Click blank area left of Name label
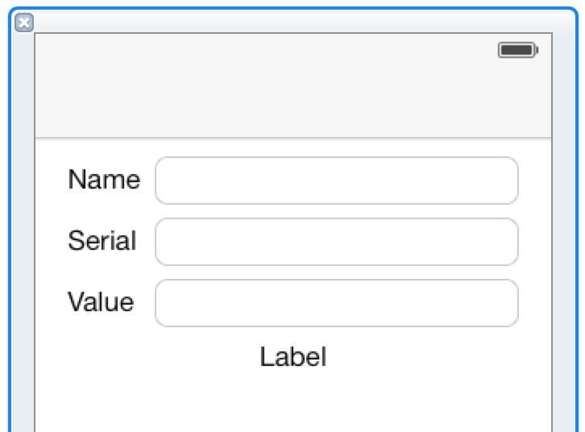This screenshot has width=585, height=432. (x=52, y=180)
